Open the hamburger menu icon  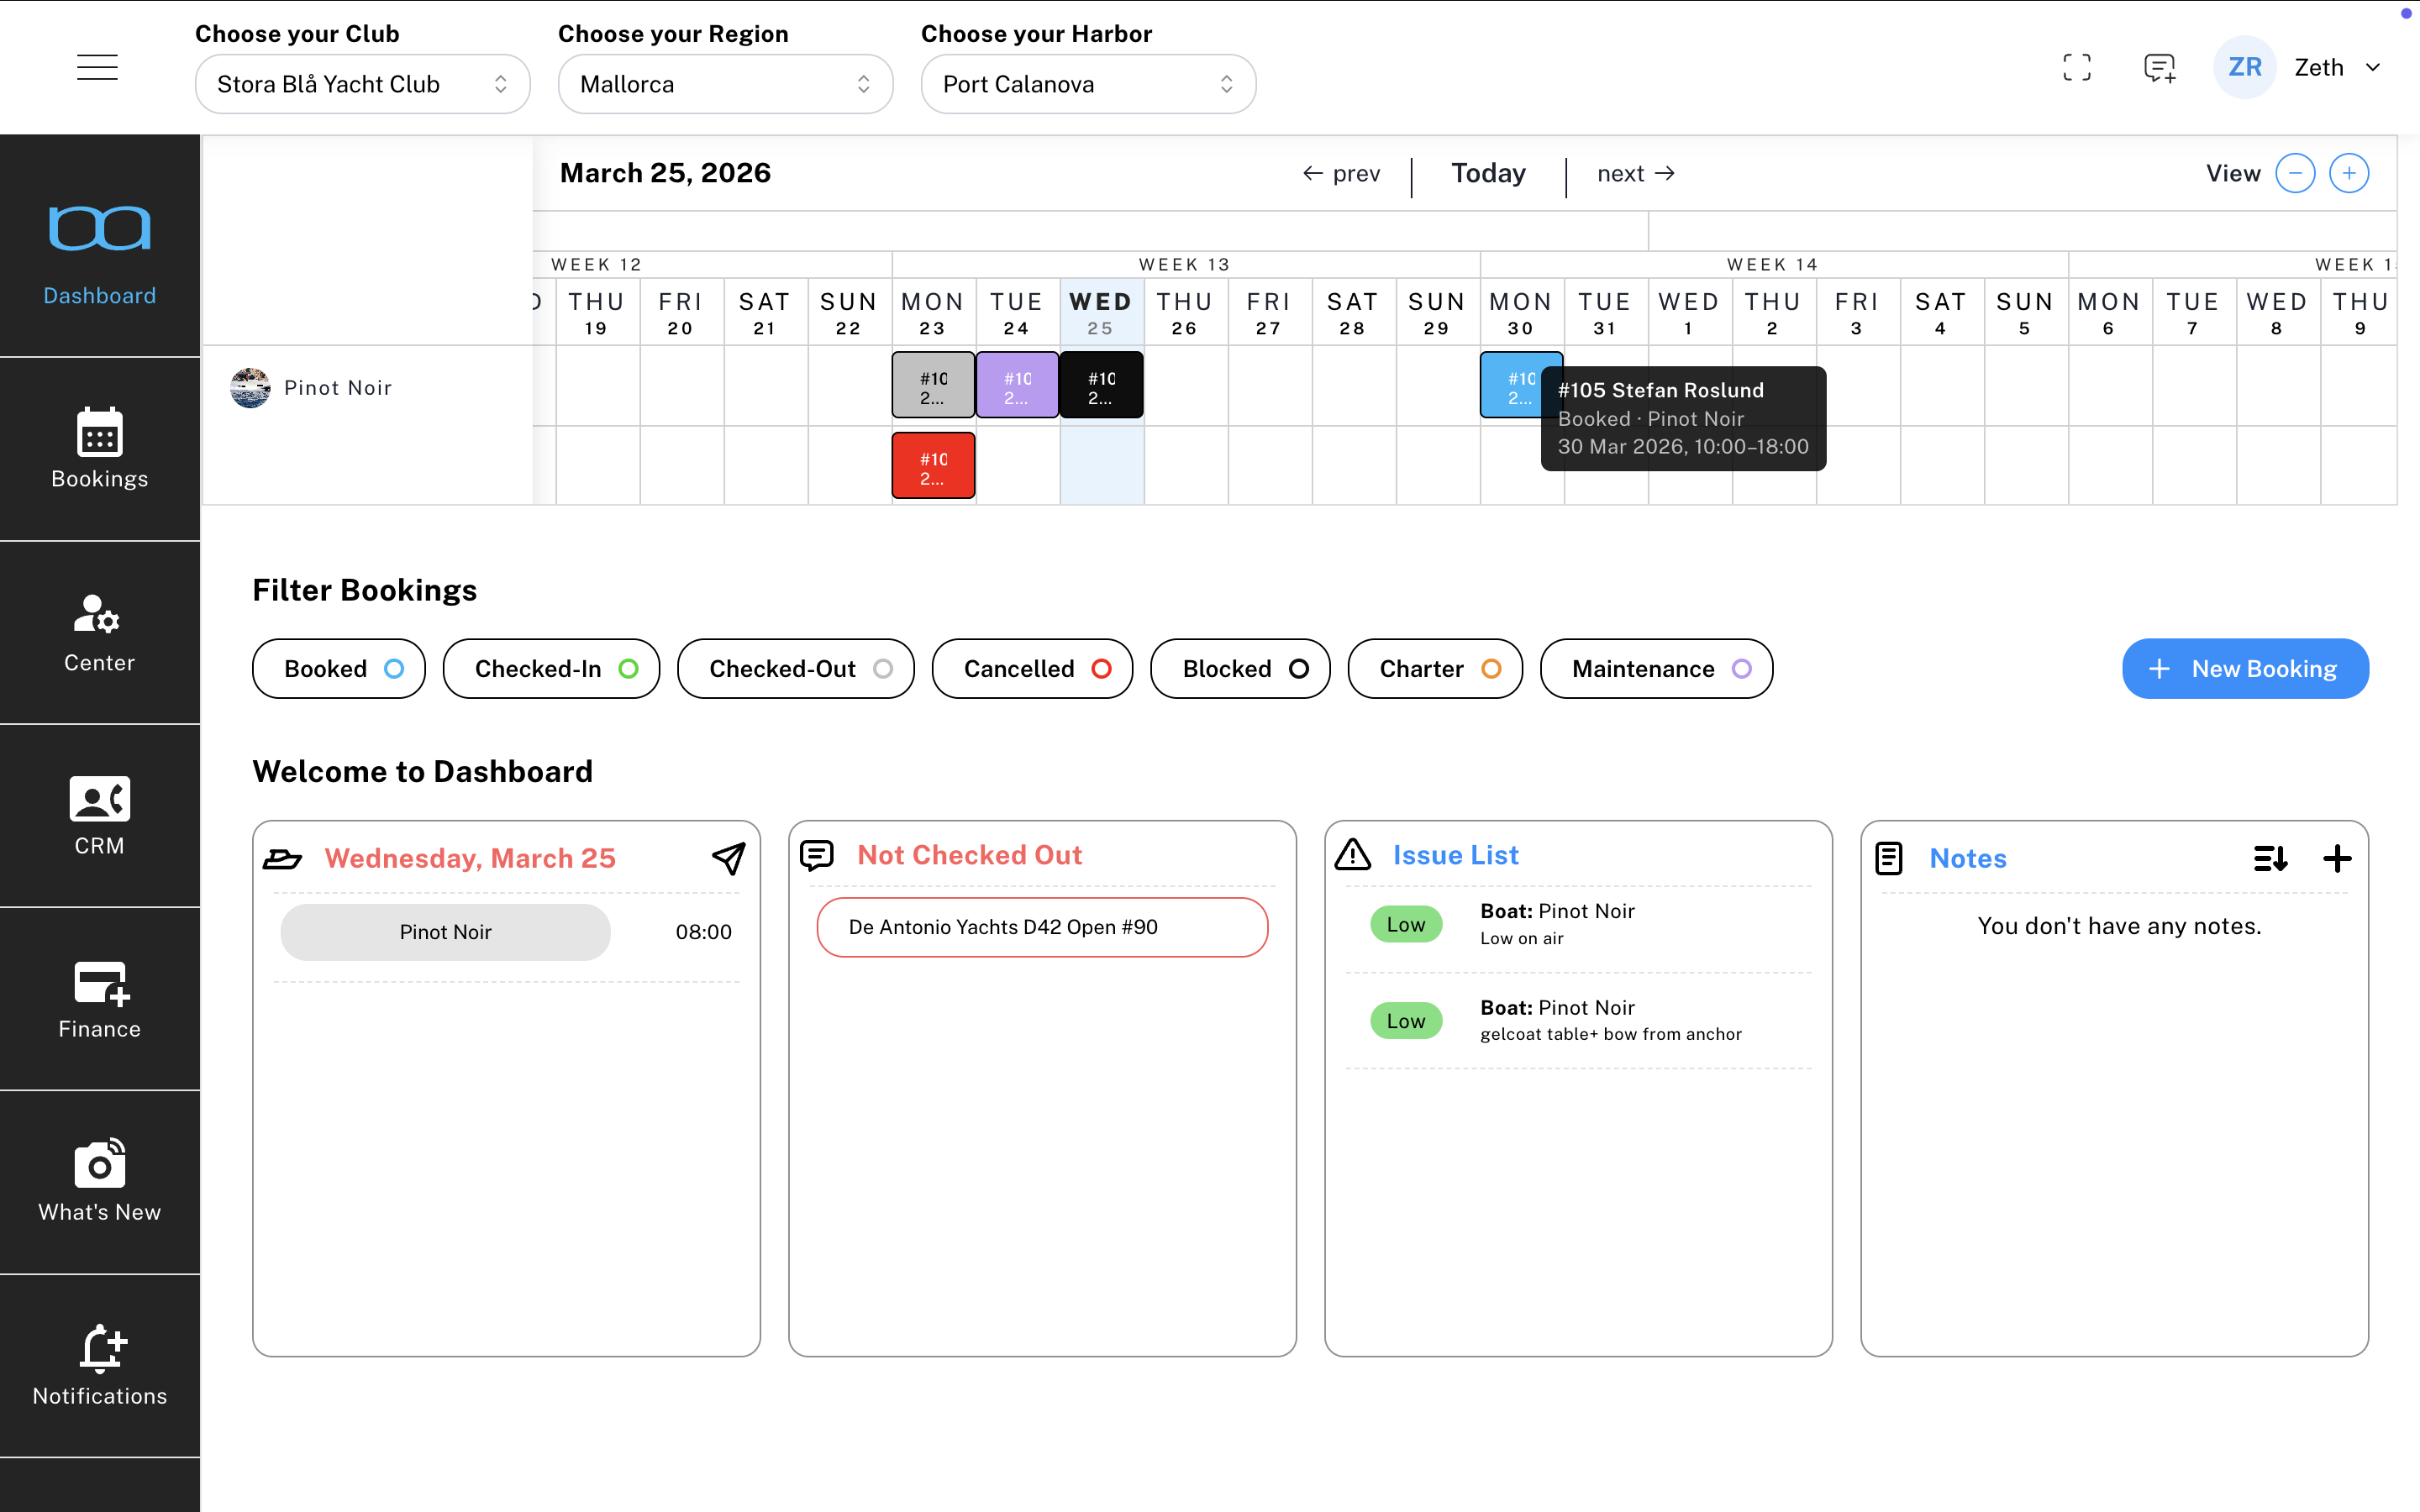(97, 67)
